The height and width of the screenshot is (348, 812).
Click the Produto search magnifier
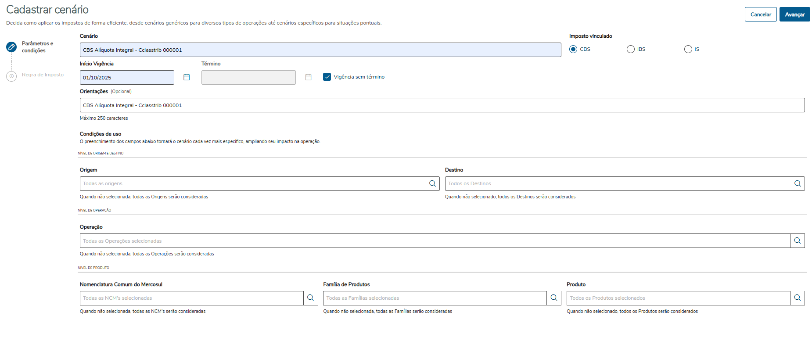(x=798, y=298)
